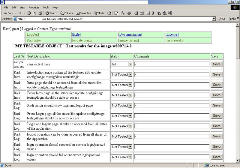
Task: Click the Refresh page icon
Action: (x=34, y=13)
